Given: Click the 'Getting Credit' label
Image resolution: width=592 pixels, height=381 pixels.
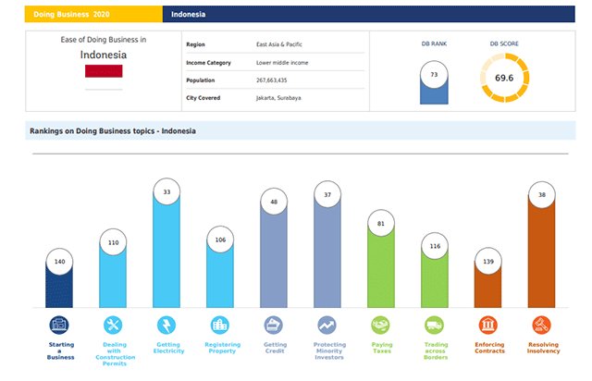Looking at the screenshot, I should pyautogui.click(x=276, y=348).
